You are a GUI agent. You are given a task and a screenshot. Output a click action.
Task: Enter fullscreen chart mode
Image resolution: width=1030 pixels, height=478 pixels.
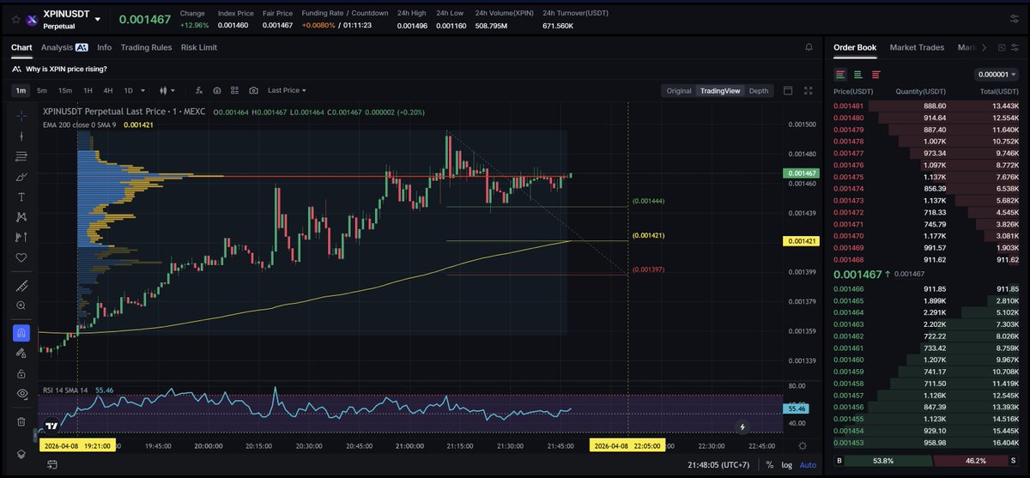pyautogui.click(x=808, y=90)
